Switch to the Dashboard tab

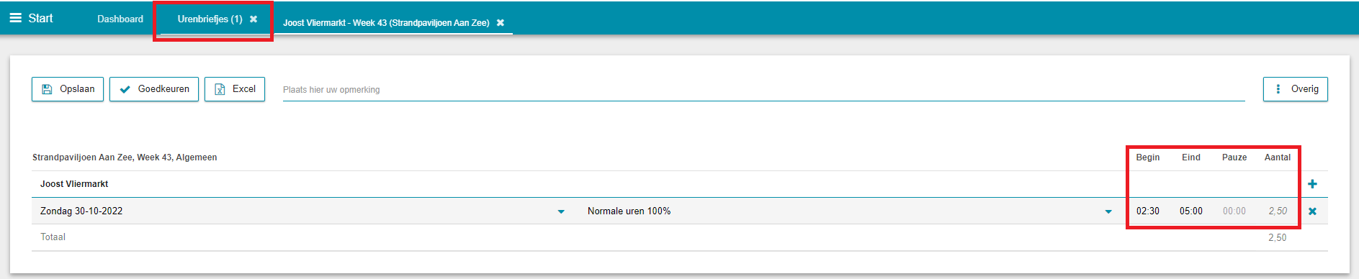(120, 19)
